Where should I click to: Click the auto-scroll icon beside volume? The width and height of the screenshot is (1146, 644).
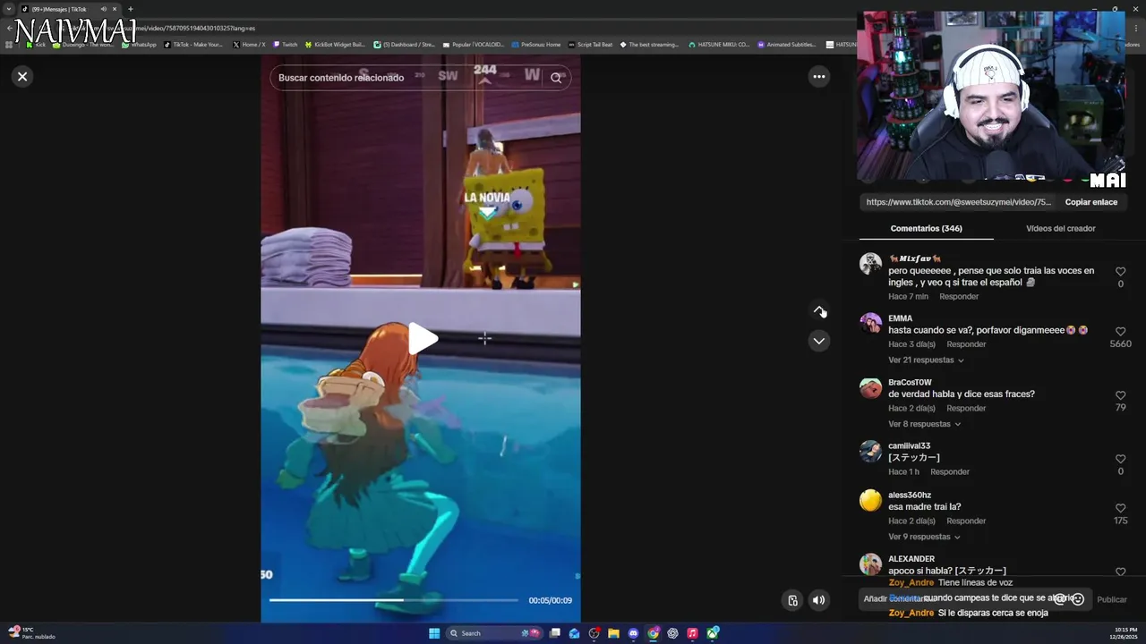point(792,600)
